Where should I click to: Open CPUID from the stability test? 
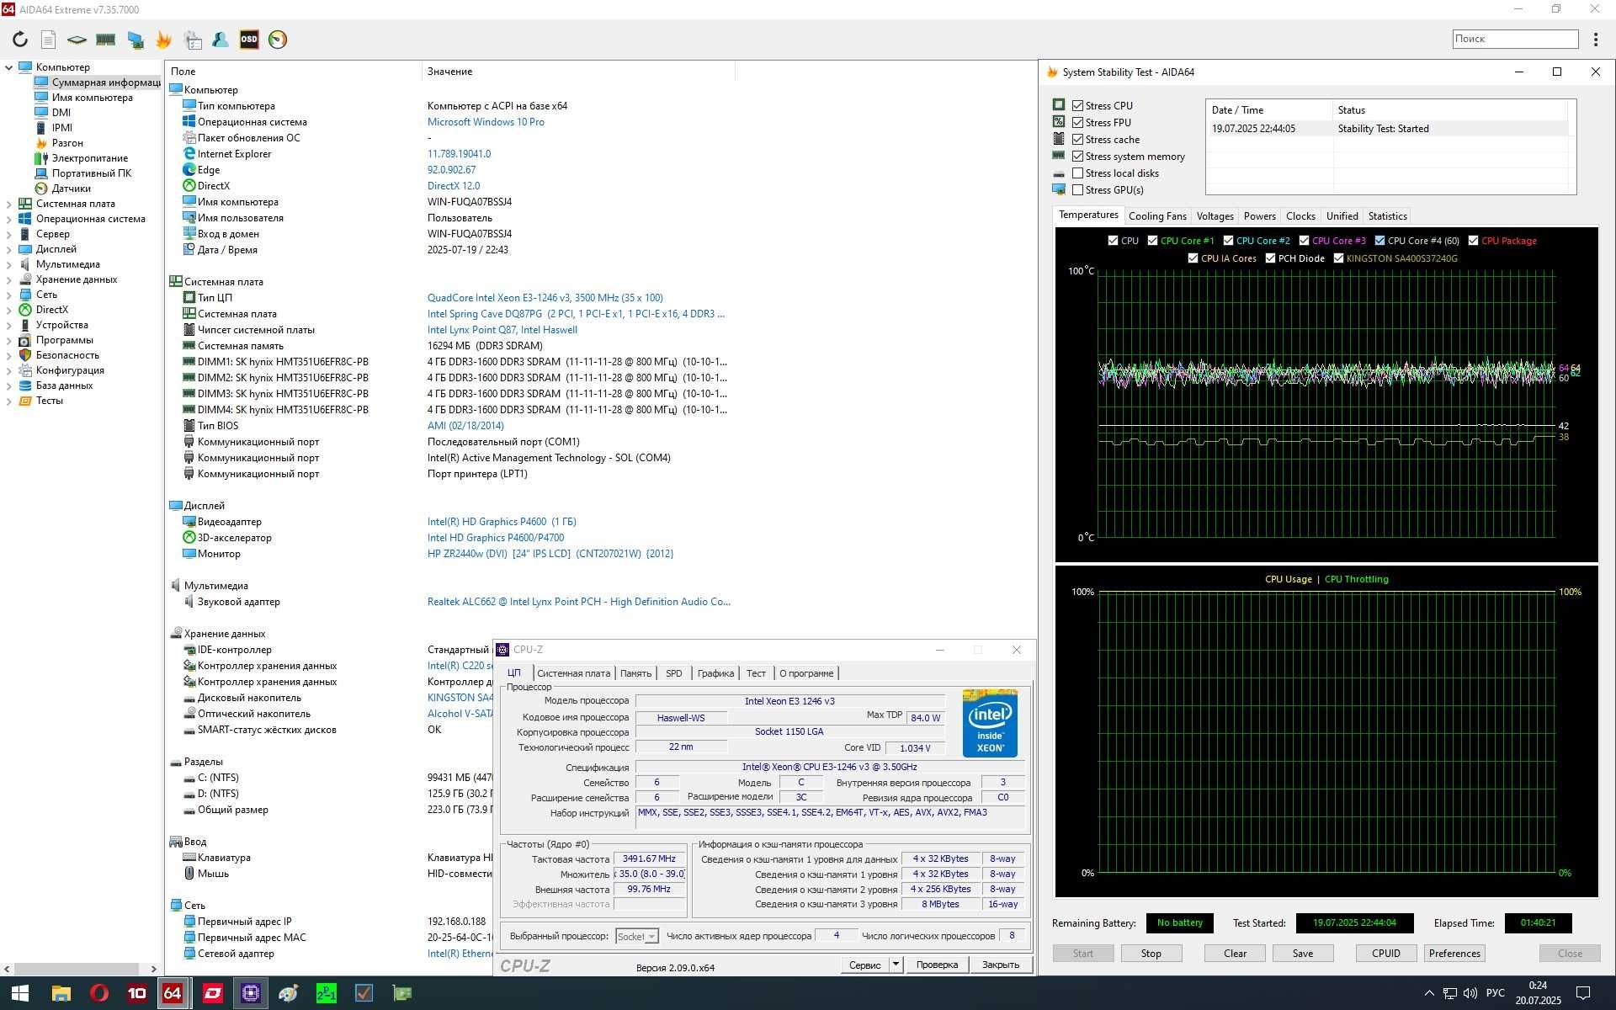click(1385, 953)
